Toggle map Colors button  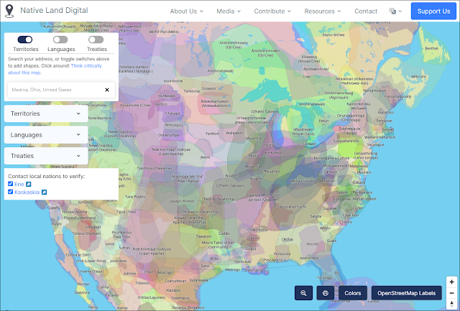point(353,293)
